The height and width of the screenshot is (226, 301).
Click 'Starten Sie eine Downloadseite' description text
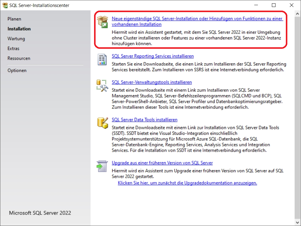coord(199,67)
